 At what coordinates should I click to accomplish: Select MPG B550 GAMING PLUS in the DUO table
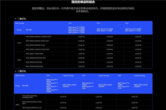[35, 45]
